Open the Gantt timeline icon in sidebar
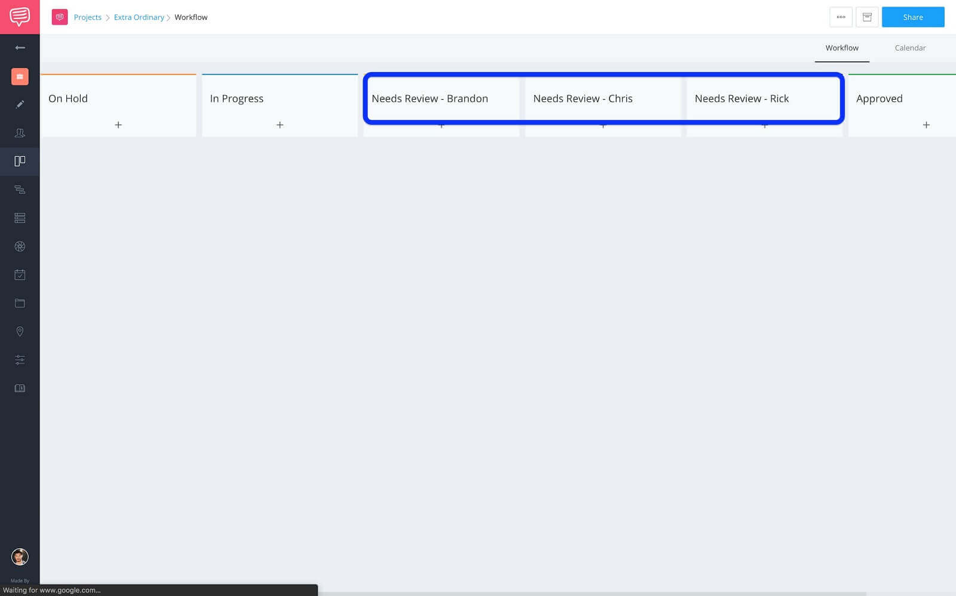Image resolution: width=956 pixels, height=596 pixels. pyautogui.click(x=20, y=190)
